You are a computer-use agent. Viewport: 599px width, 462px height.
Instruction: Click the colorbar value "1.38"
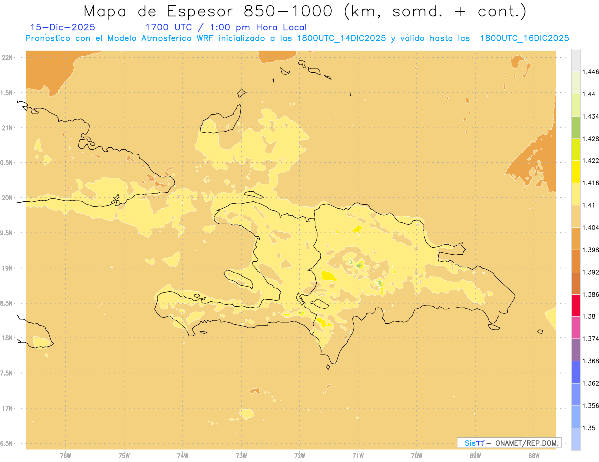pos(588,316)
